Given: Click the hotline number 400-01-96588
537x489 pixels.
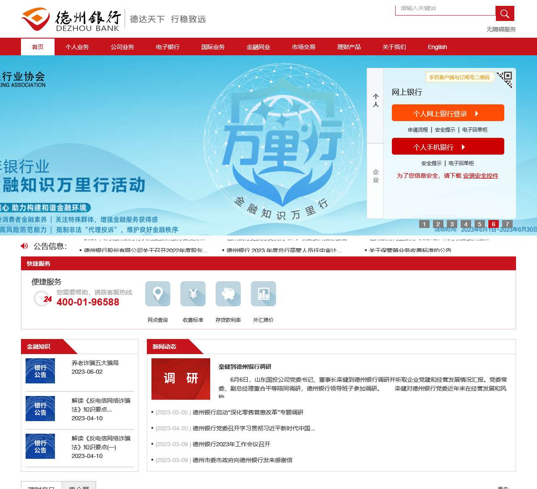Looking at the screenshot, I should [88, 302].
